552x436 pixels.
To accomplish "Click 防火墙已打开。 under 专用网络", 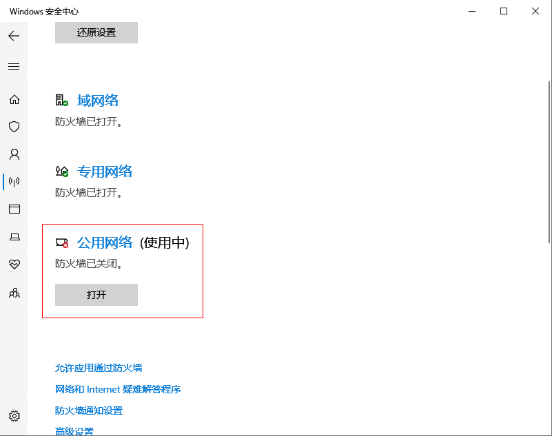I will [89, 192].
